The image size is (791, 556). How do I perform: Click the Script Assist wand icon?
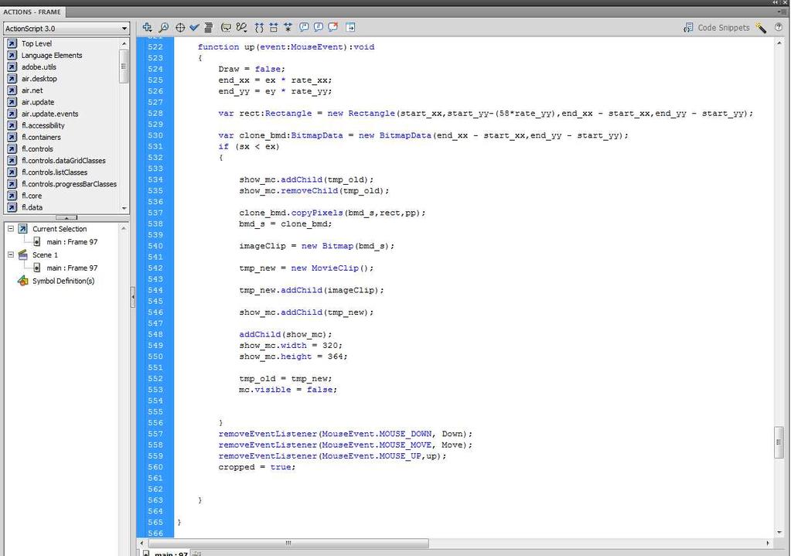tap(761, 28)
